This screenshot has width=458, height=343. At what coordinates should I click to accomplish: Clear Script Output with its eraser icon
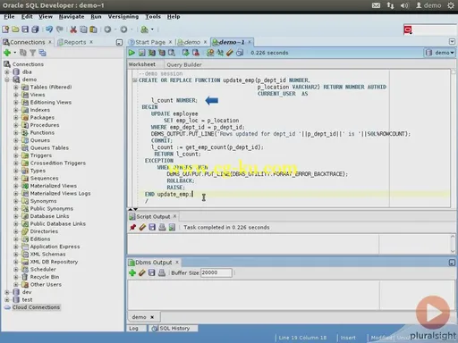[142, 227]
